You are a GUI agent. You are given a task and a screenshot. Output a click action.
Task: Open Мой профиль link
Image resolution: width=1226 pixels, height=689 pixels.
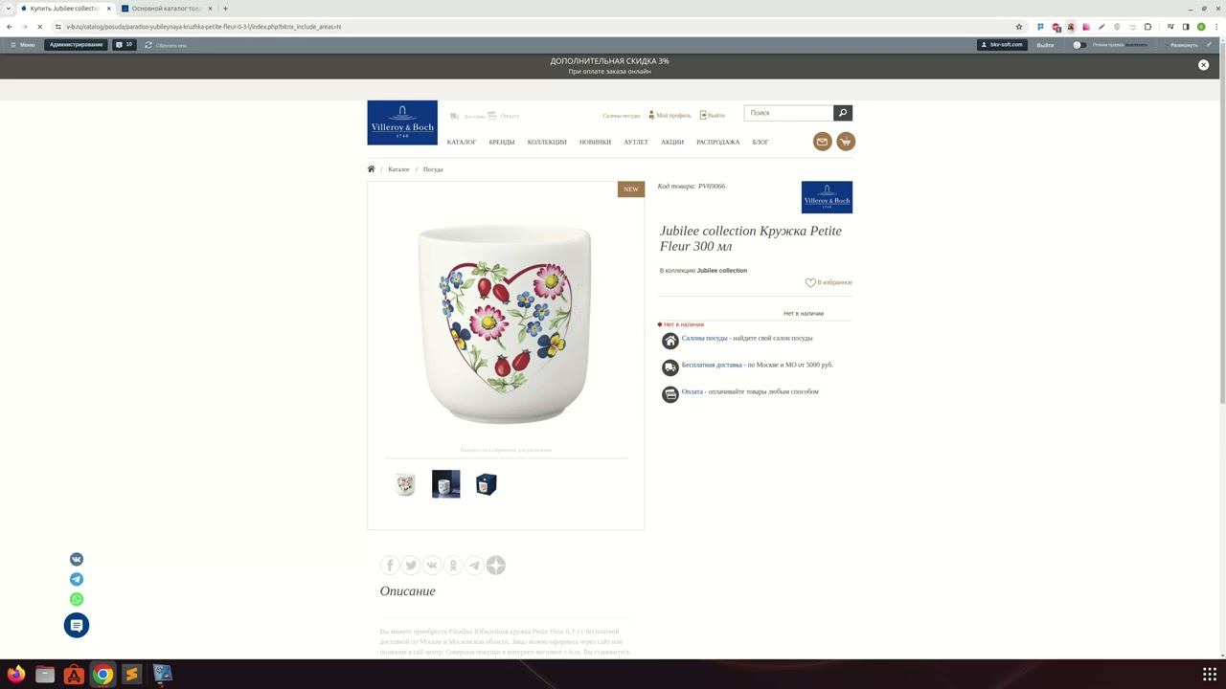670,115
